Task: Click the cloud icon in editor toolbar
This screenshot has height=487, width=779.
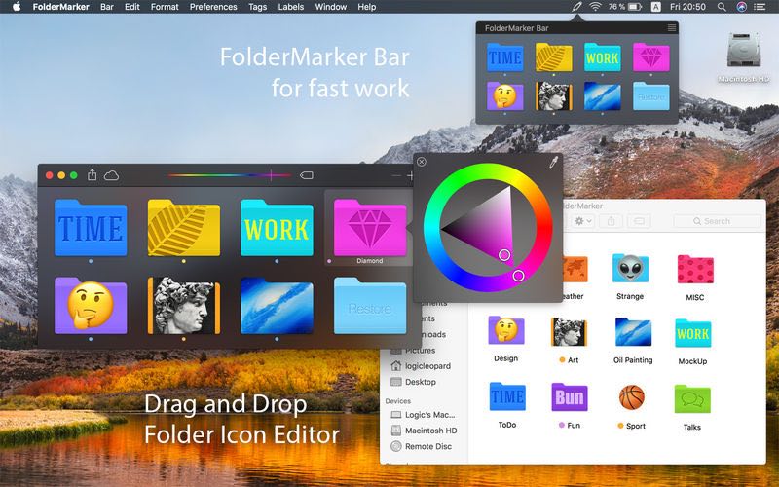Action: pyautogui.click(x=111, y=175)
